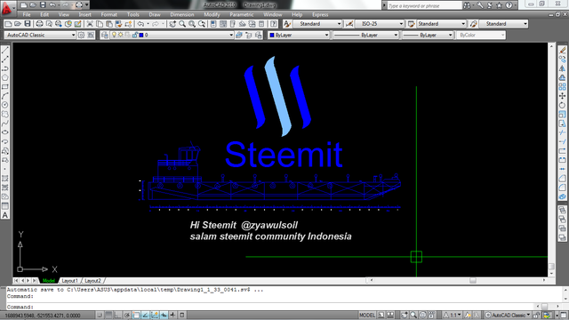The image size is (569, 320).
Task: Switch to the Layout1 tab
Action: click(x=69, y=281)
